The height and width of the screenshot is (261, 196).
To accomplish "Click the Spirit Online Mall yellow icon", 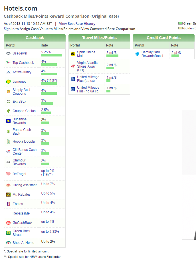I will click(73, 54).
